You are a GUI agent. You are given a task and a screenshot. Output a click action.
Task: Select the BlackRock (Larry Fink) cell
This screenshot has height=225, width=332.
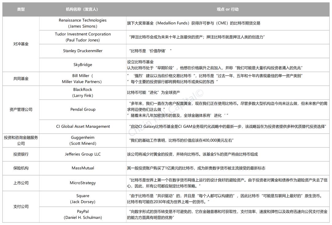tap(82, 92)
